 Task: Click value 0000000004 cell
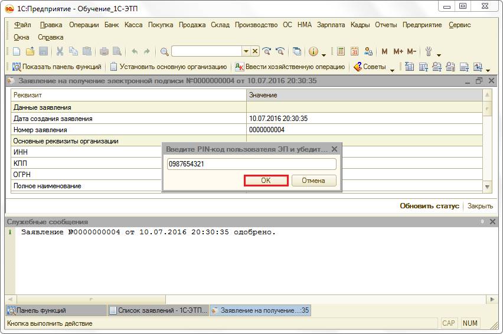click(x=364, y=130)
